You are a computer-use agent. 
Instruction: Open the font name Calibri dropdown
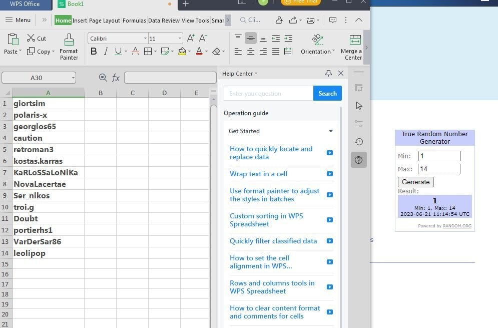[x=145, y=39]
